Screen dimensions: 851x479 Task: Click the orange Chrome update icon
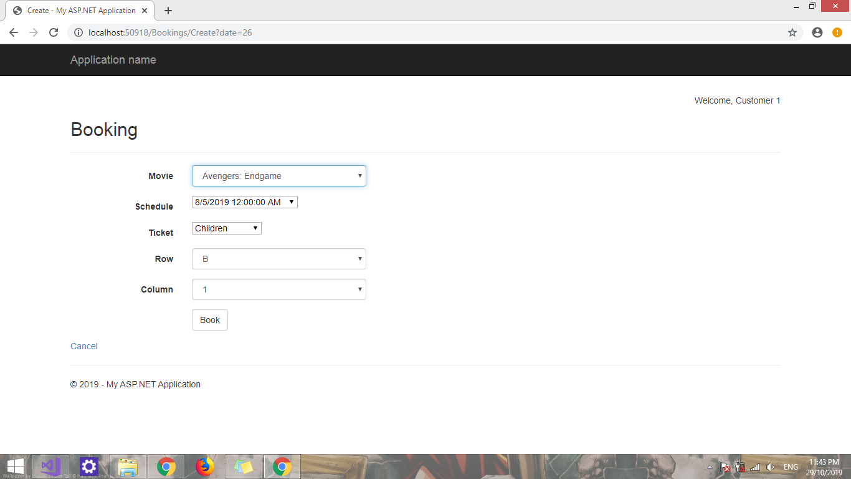click(837, 32)
